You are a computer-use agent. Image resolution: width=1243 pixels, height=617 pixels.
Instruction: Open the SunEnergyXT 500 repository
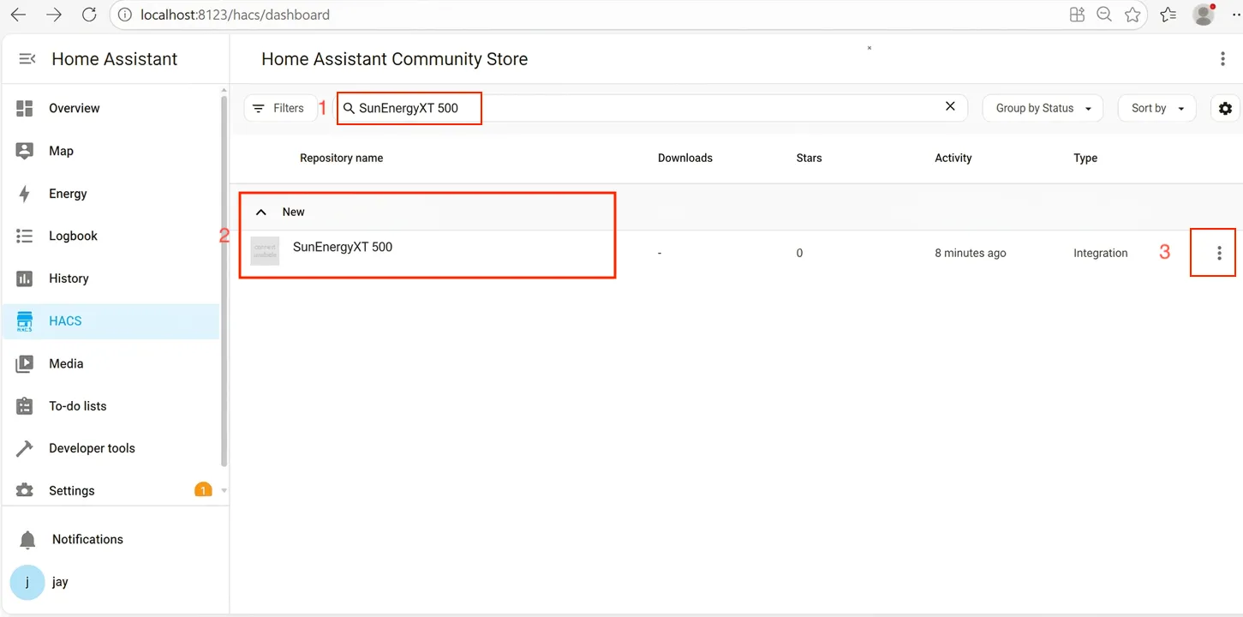pyautogui.click(x=343, y=248)
